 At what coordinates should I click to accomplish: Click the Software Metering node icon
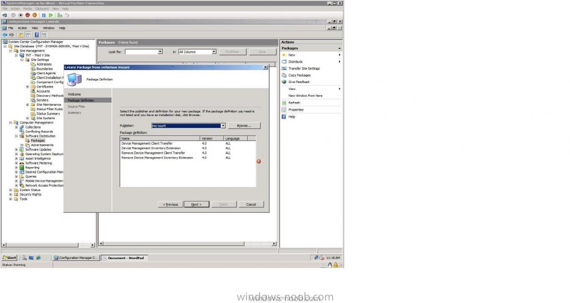pos(22,163)
